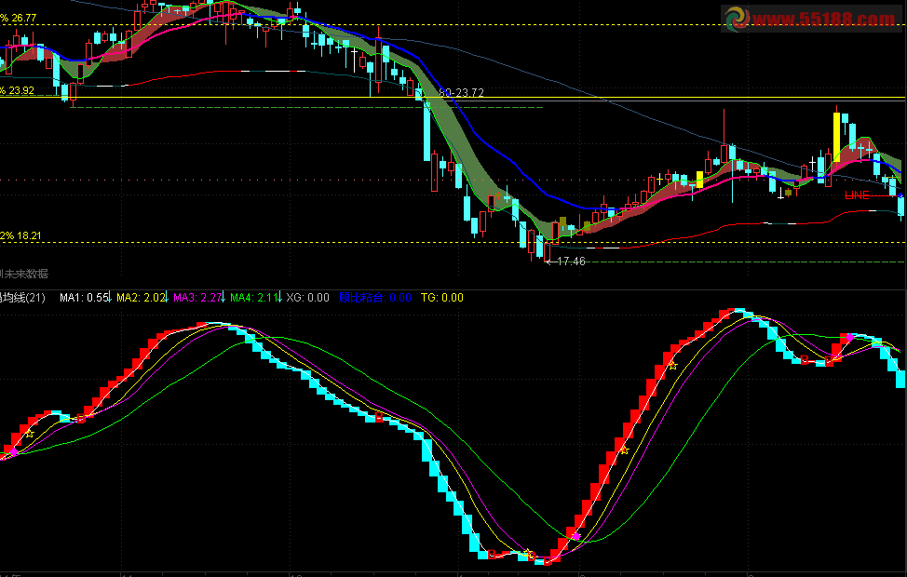Click the down arrow beside MA4 value
The width and height of the screenshot is (907, 577).
click(x=280, y=298)
